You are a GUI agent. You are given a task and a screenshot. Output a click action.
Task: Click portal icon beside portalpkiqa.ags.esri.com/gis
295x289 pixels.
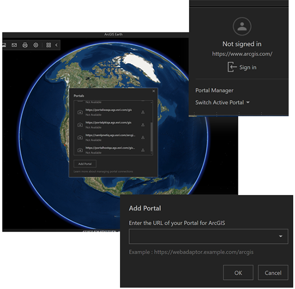click(80, 125)
